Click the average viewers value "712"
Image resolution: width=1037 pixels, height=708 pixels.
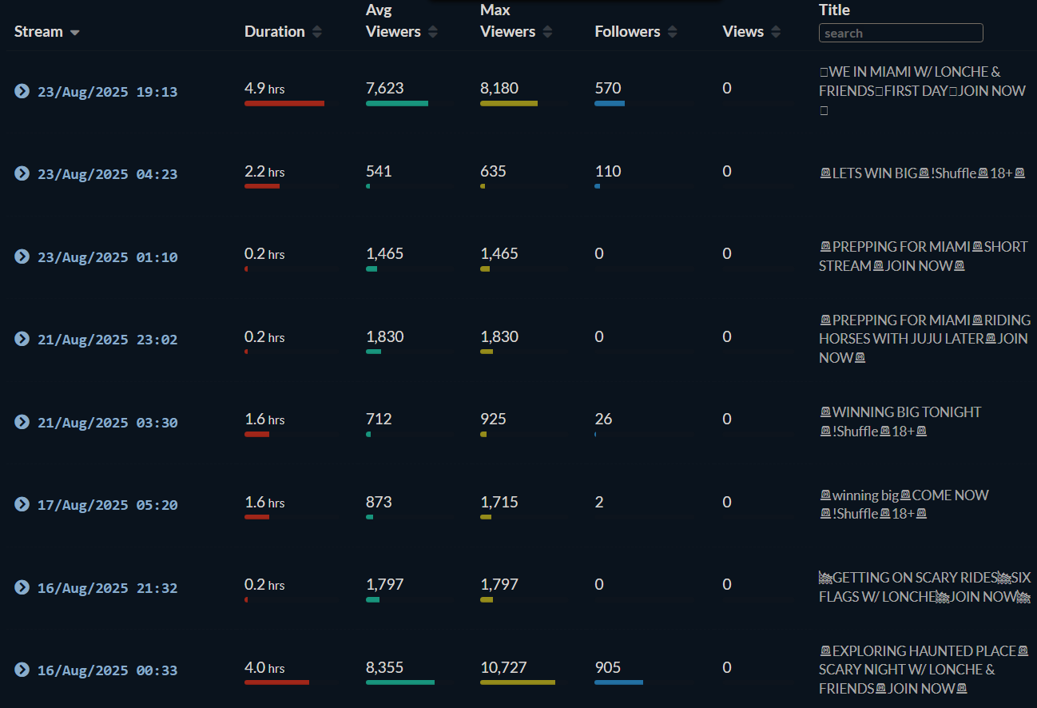[379, 420]
